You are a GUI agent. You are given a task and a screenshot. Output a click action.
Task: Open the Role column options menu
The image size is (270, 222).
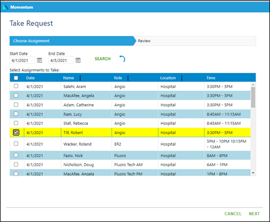[x=128, y=78]
